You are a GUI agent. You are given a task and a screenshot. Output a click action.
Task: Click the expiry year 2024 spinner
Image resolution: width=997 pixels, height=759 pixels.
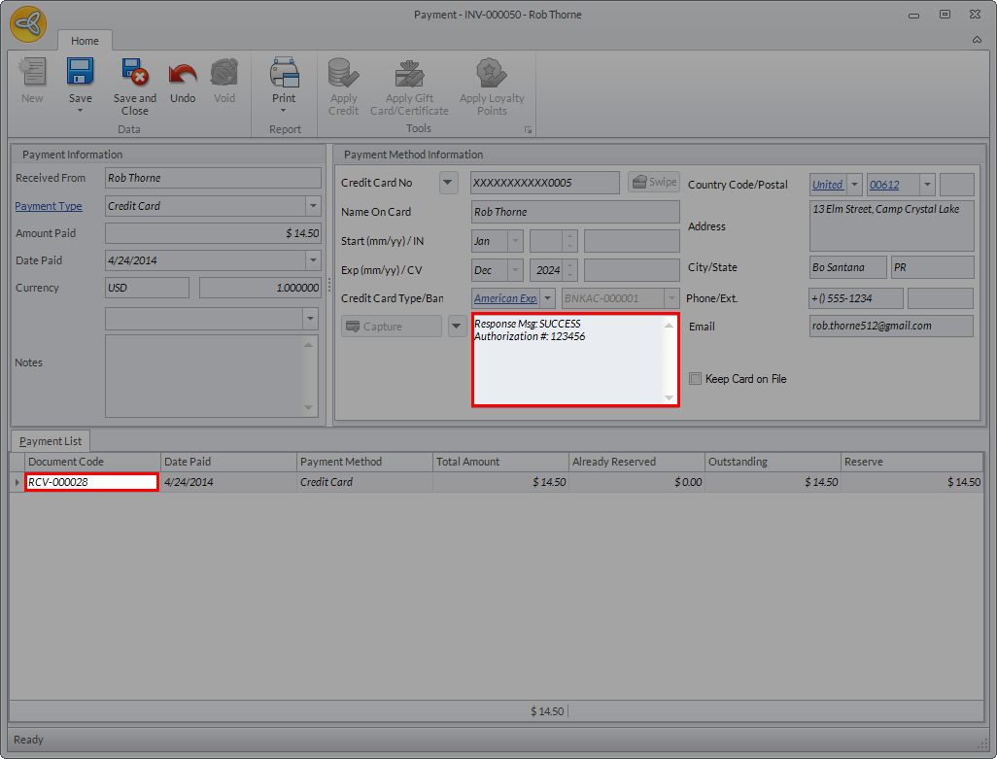(553, 270)
